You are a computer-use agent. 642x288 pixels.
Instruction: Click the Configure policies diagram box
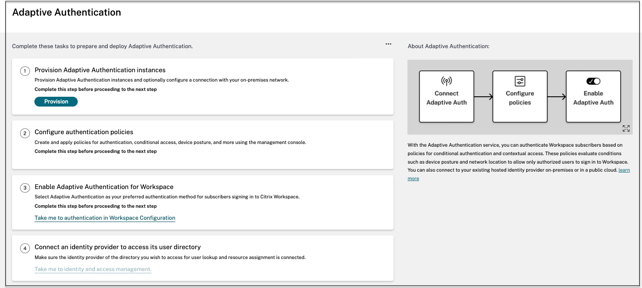pos(520,96)
